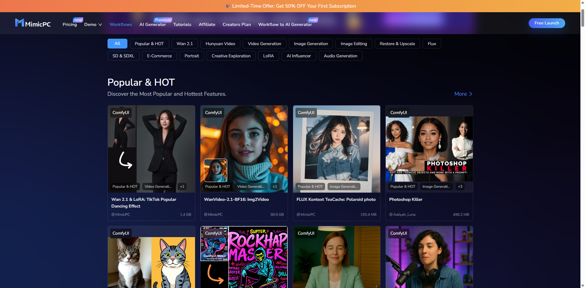Image resolution: width=585 pixels, height=288 pixels.
Task: Click the Photoshop Killer title text
Action: (x=406, y=199)
